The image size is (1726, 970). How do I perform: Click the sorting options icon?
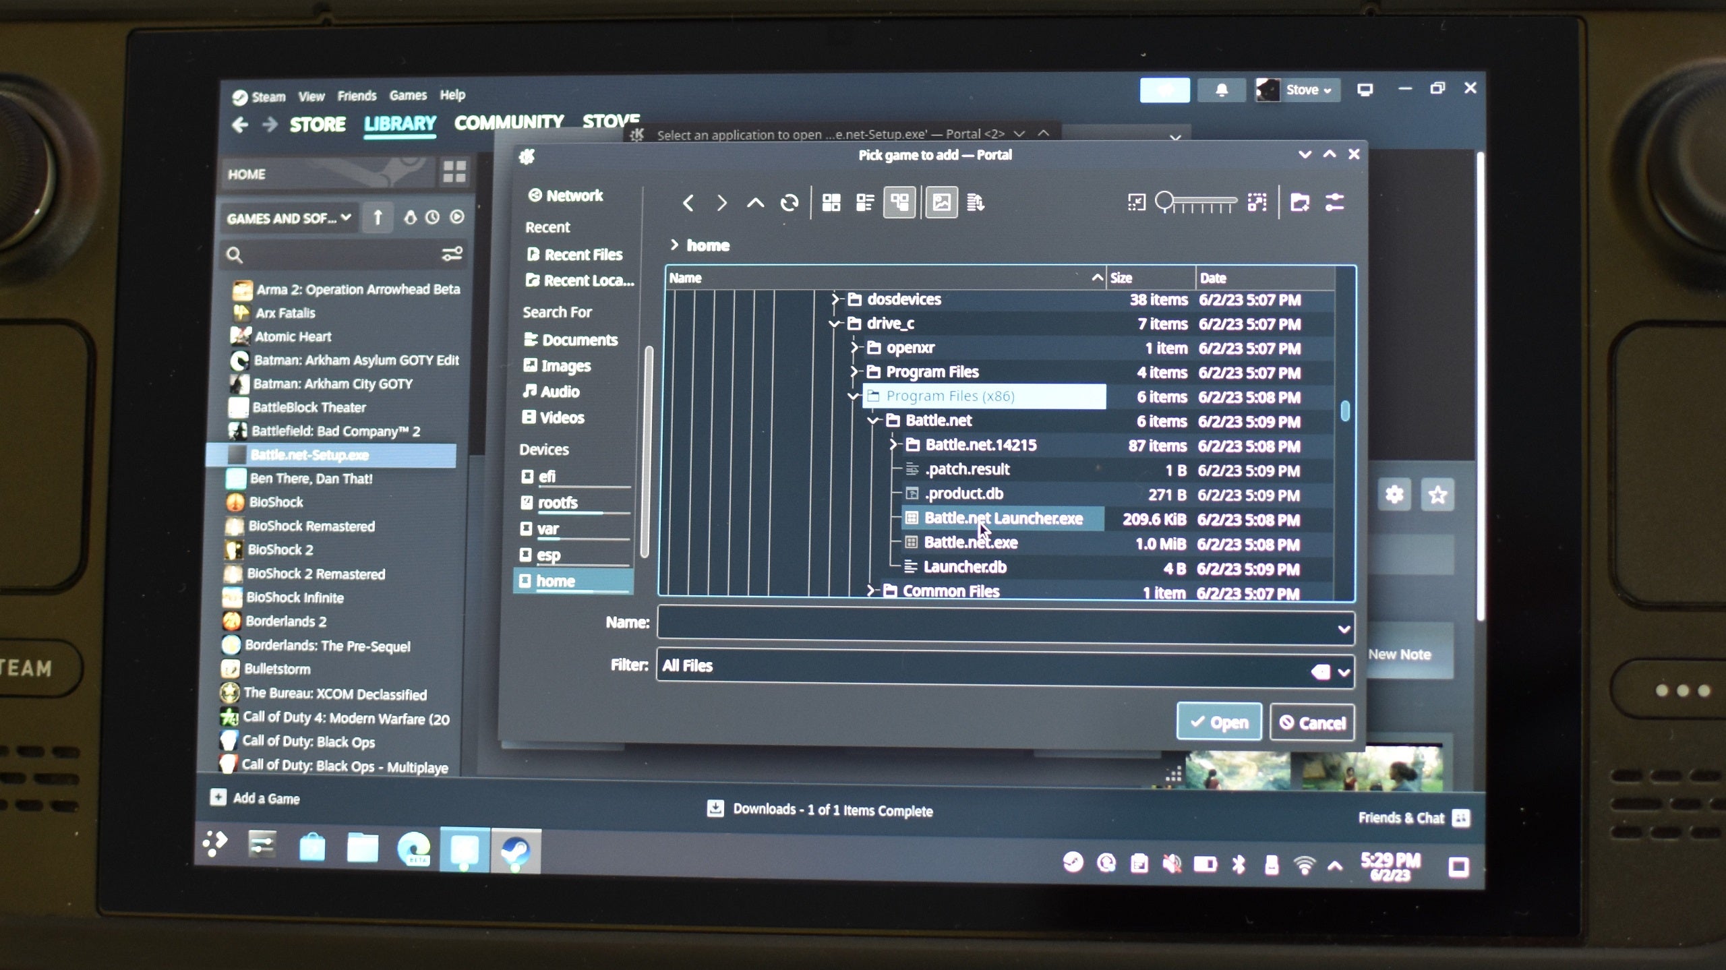pos(976,203)
